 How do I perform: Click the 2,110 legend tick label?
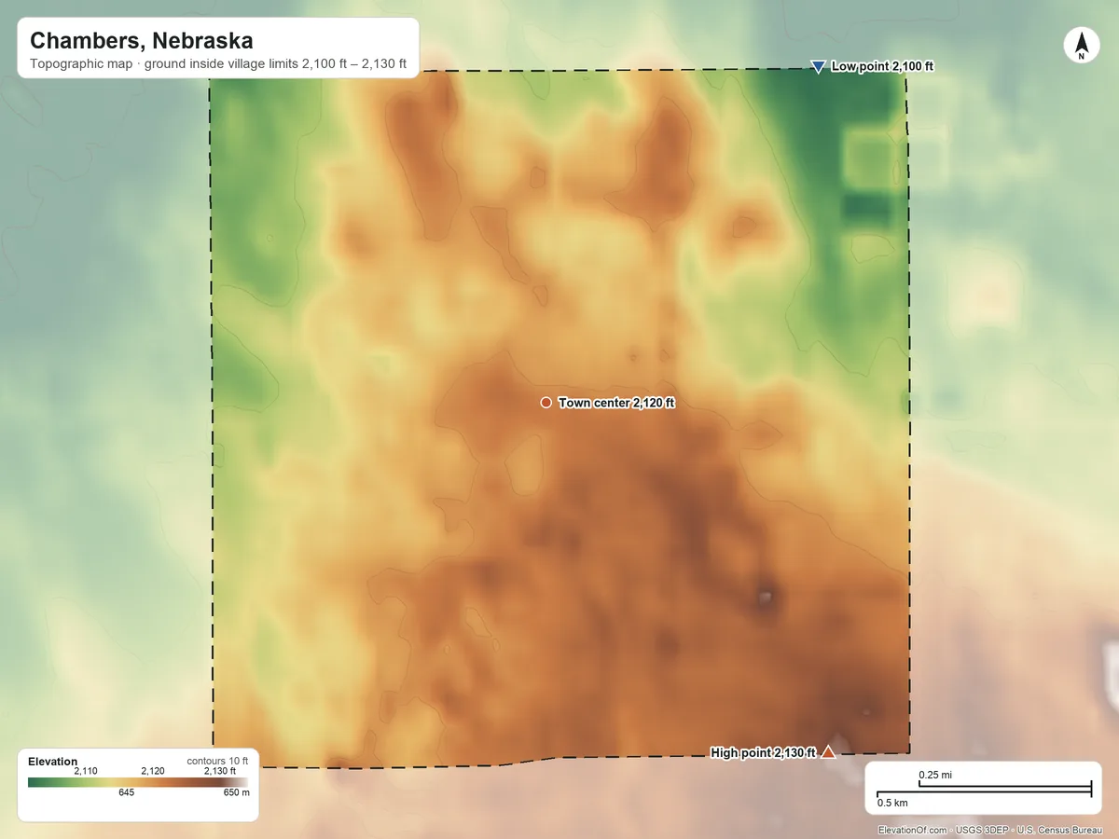coord(86,771)
